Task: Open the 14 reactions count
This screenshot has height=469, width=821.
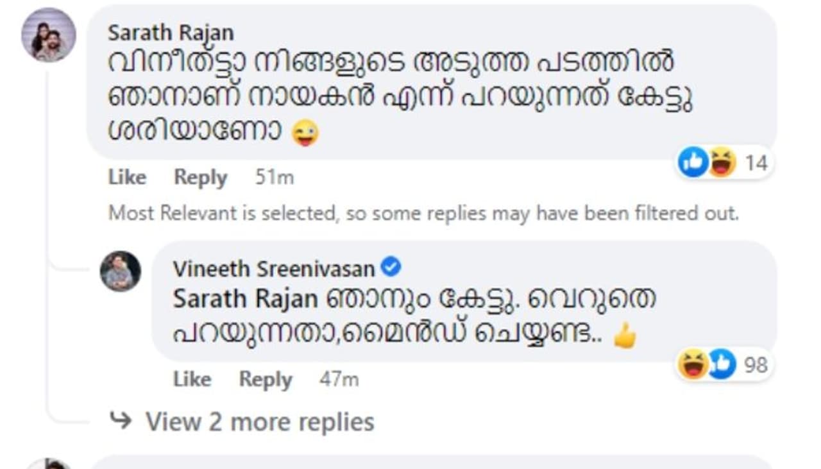Action: coord(756,163)
